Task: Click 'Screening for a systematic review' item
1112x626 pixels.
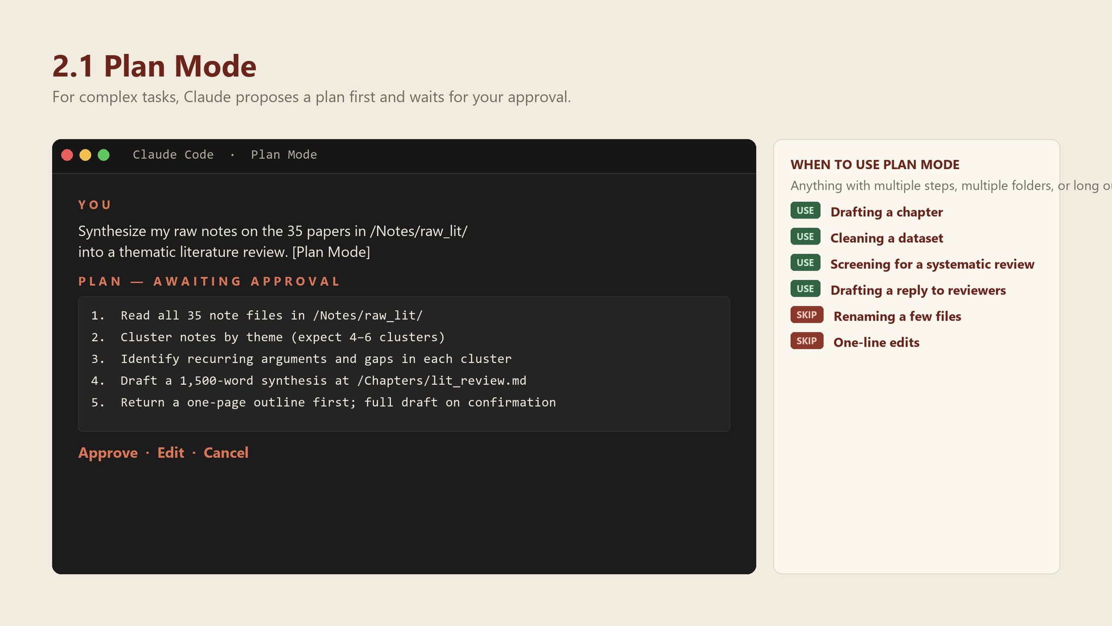Action: click(x=932, y=264)
